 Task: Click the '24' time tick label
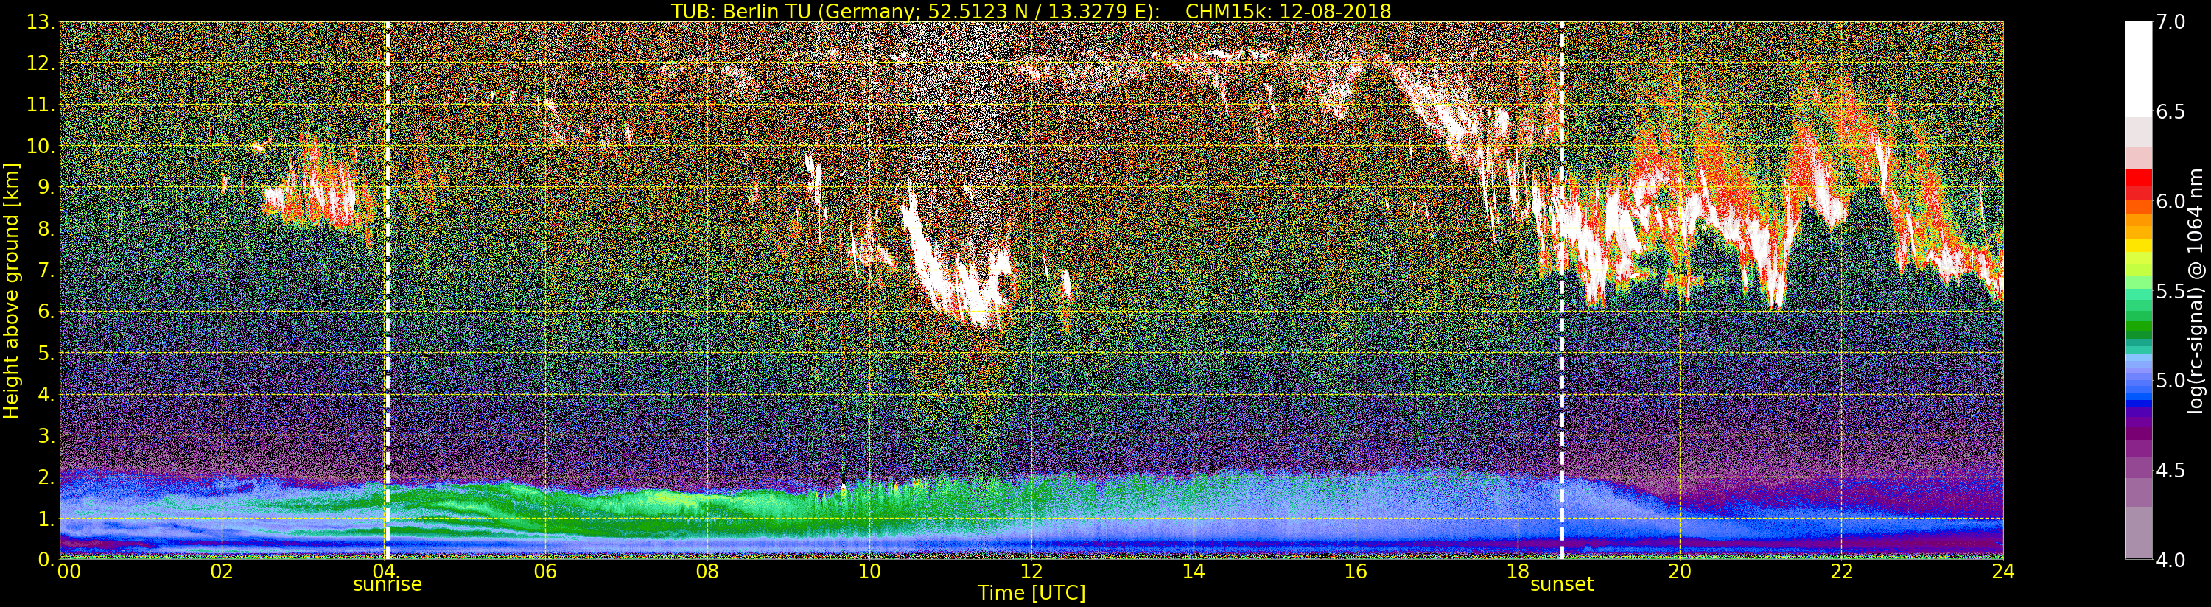2003,571
